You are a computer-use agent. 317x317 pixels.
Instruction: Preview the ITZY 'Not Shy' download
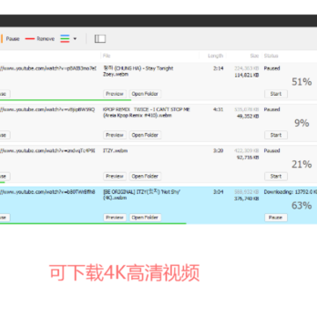114,217
